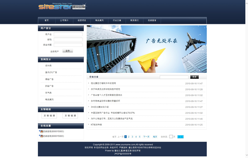The width and height of the screenshot is (248, 158).
Task: Select 行业文章 in the top navigation
Action: coord(117,20)
